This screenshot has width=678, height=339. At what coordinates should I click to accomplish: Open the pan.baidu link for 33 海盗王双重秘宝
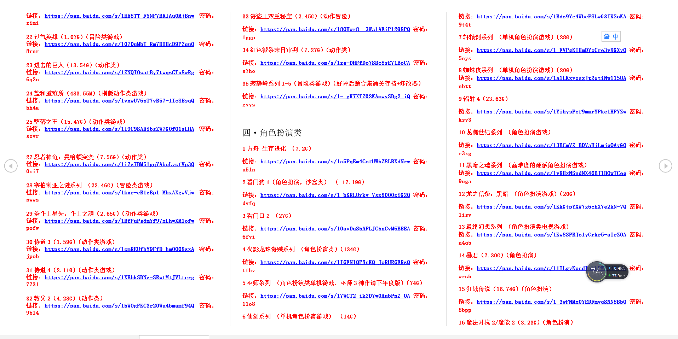(x=335, y=29)
